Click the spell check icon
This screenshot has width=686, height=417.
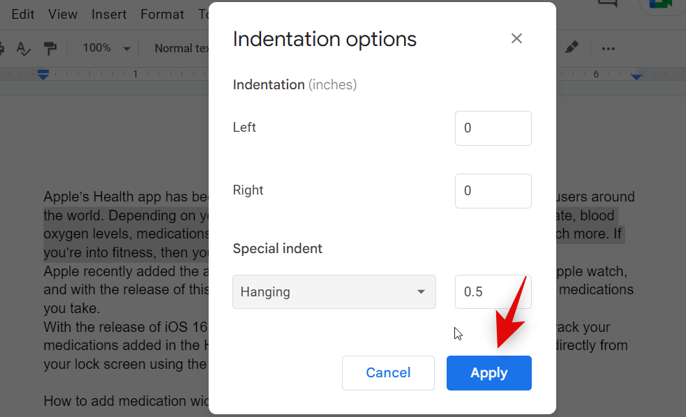tap(24, 48)
